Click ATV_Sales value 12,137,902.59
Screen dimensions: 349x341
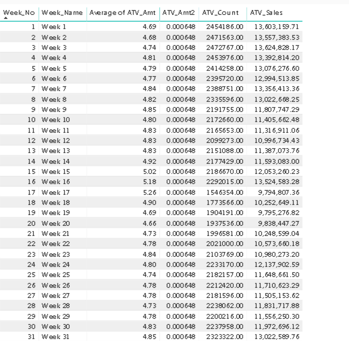[277, 265]
